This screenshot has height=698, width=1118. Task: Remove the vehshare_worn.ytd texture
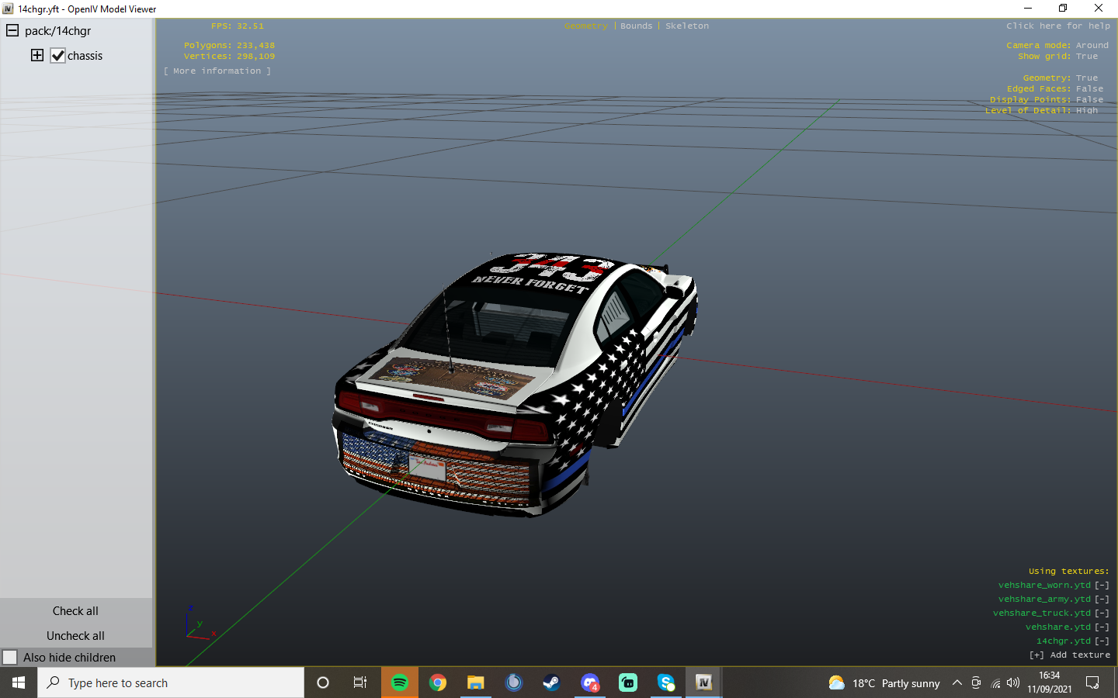click(x=1102, y=586)
